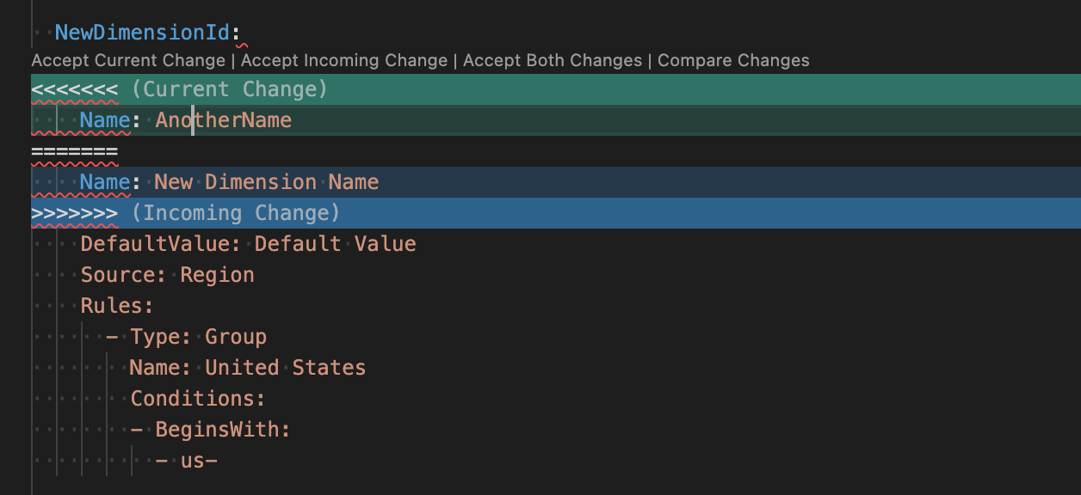This screenshot has height=495, width=1081.
Task: Place cursor on the NewDimensionId key
Action: (143, 34)
